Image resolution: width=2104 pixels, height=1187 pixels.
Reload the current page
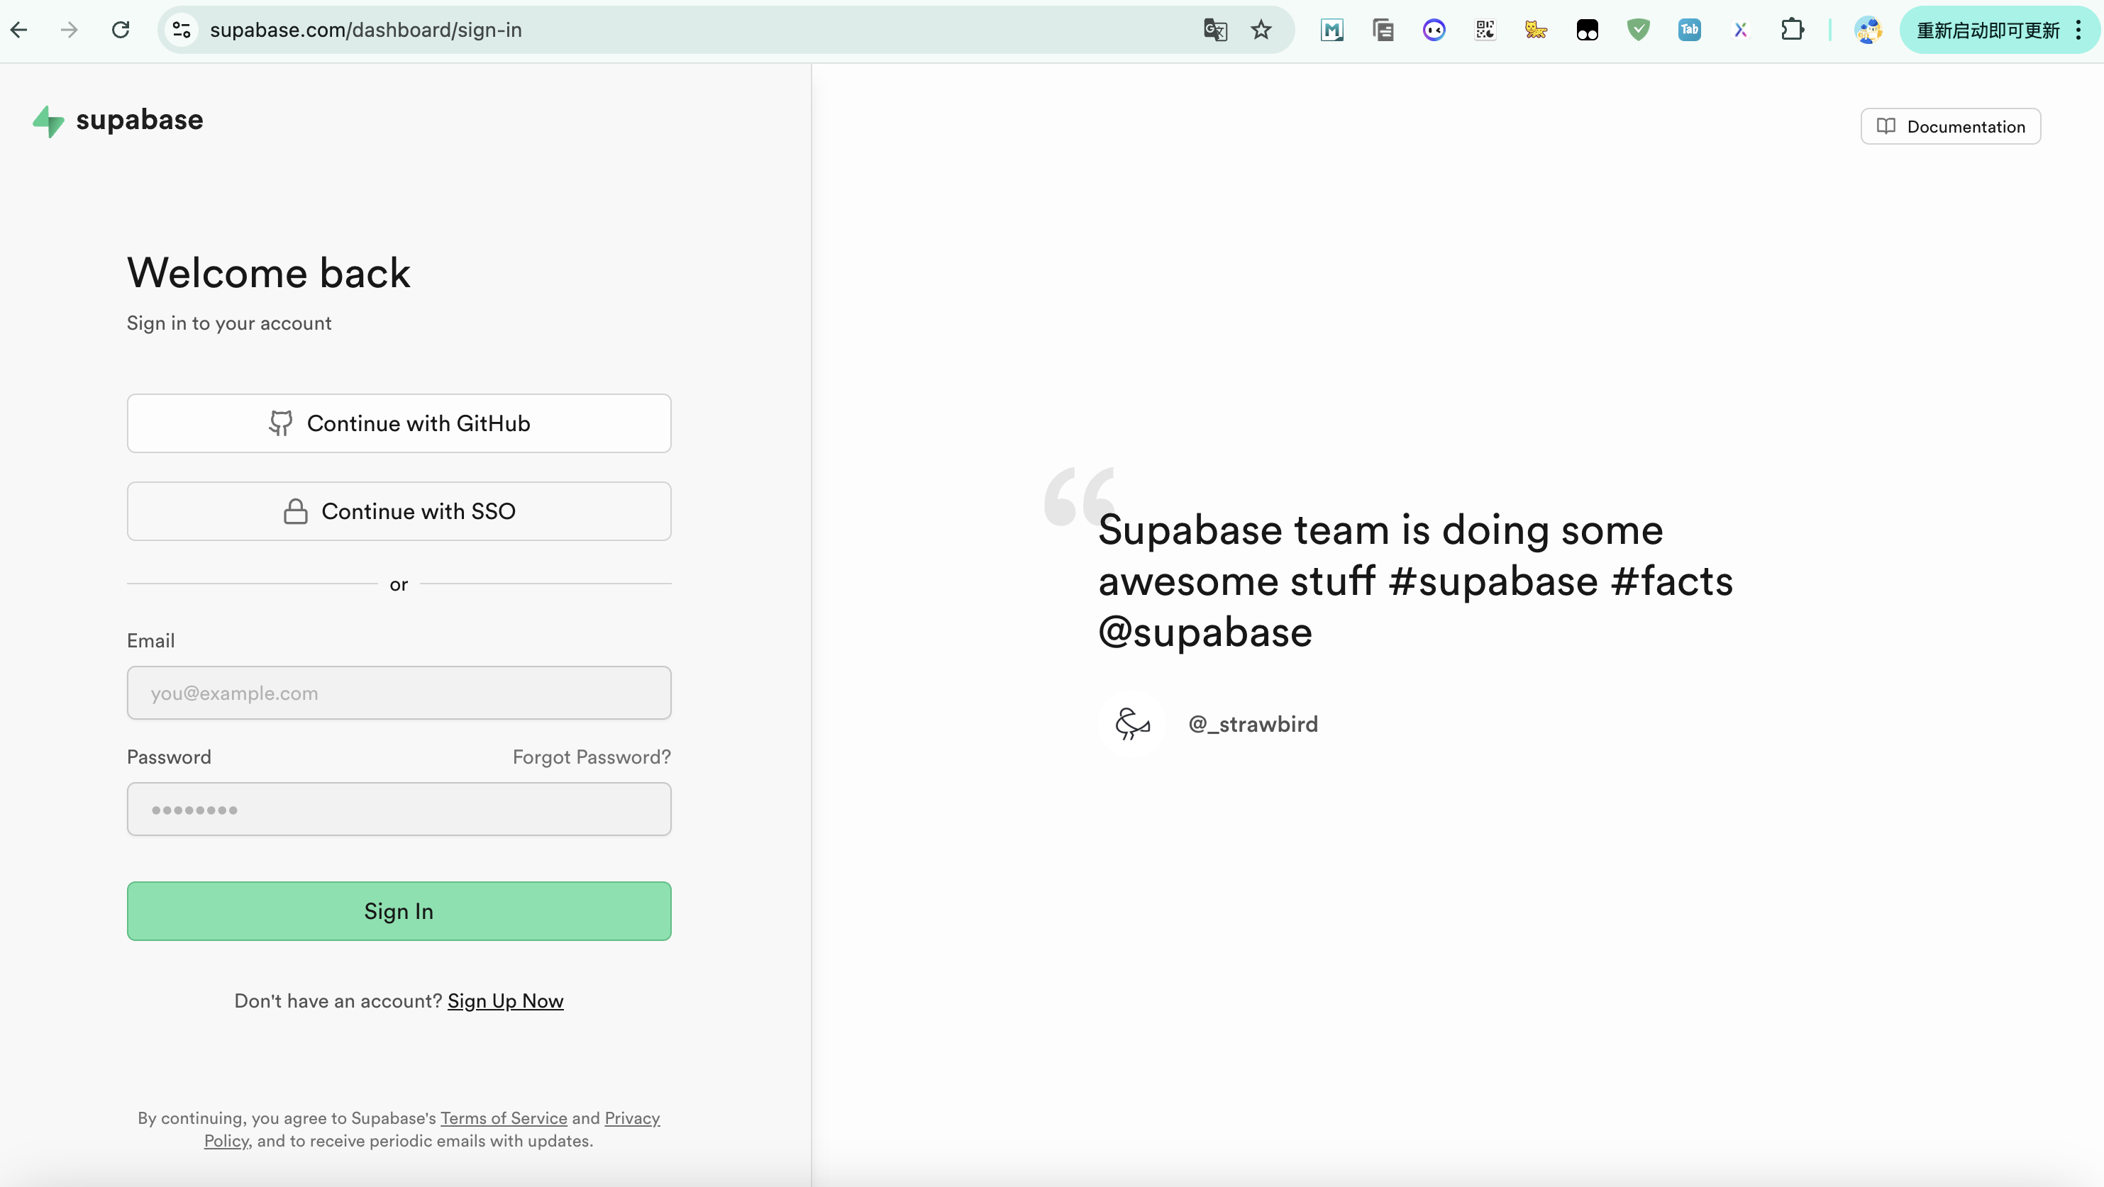[x=121, y=30]
